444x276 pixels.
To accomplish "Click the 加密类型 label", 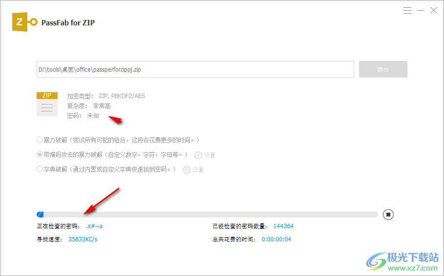I will [80, 96].
